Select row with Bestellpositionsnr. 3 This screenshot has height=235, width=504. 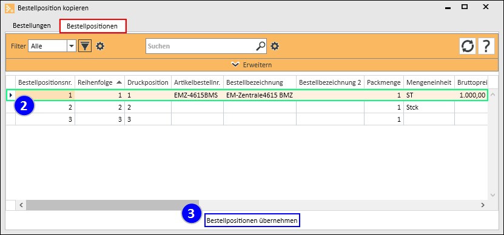(247, 119)
